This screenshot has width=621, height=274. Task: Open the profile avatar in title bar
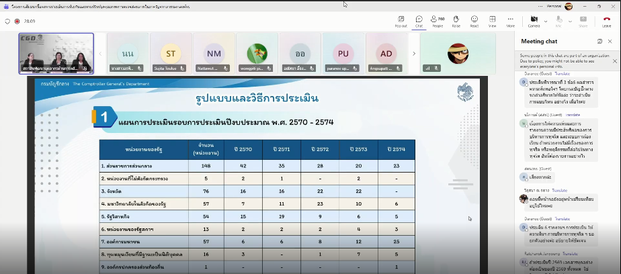tap(569, 5)
